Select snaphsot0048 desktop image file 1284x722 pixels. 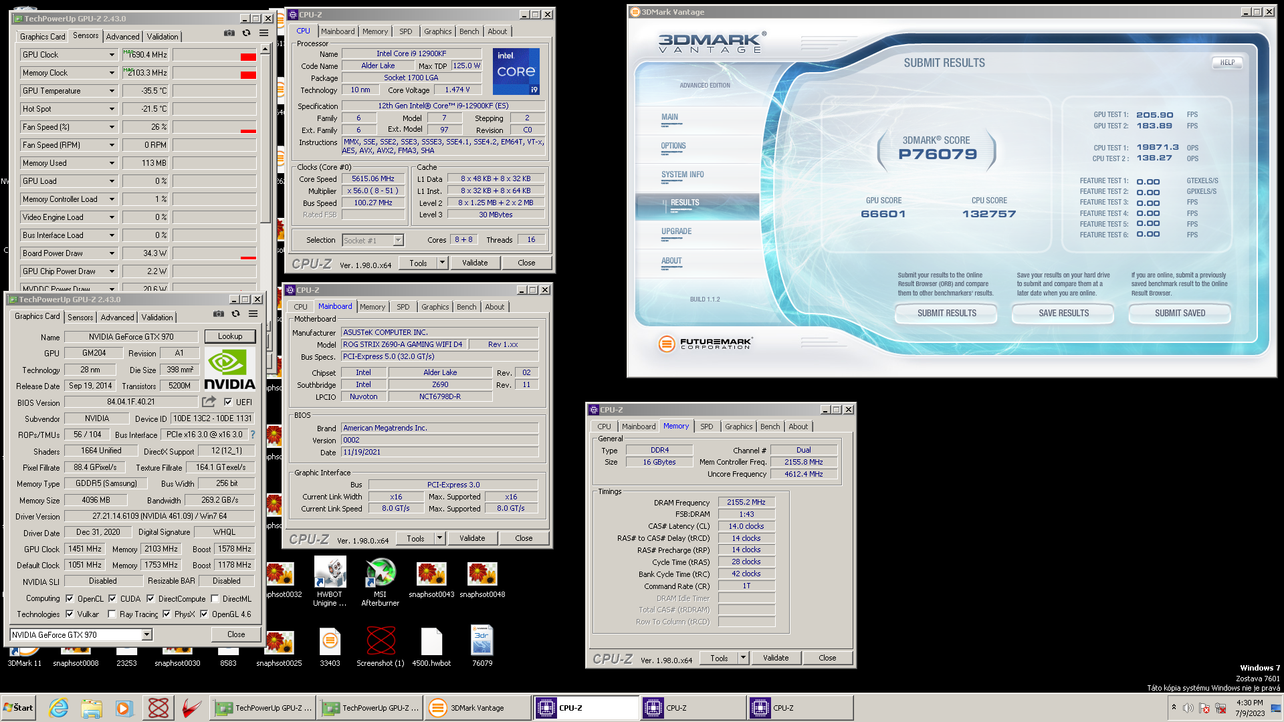[482, 580]
